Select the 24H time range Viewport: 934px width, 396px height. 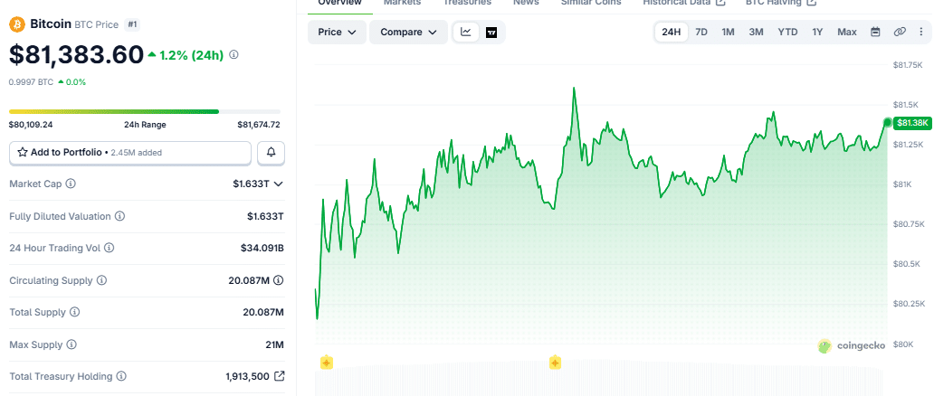(672, 33)
